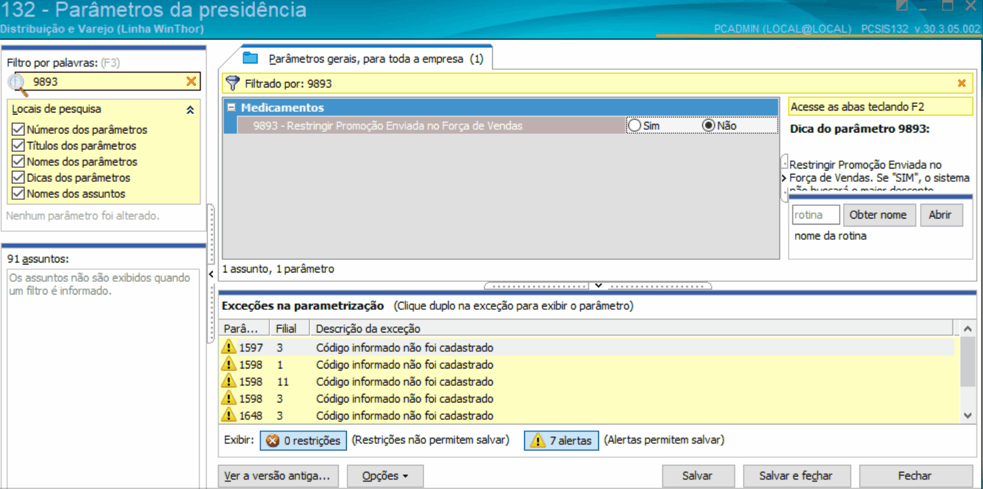
Task: Select 'Sim' for parameter 9893
Action: pyautogui.click(x=635, y=125)
